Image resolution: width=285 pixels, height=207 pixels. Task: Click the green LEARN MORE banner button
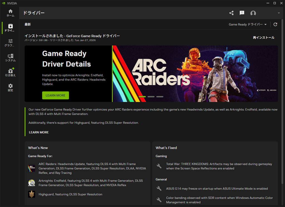click(x=55, y=95)
